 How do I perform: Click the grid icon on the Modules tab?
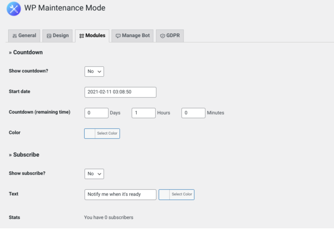[x=81, y=35]
